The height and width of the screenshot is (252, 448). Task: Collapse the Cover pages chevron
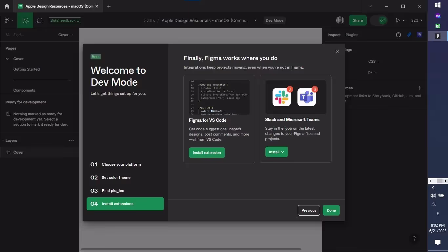tap(72, 35)
